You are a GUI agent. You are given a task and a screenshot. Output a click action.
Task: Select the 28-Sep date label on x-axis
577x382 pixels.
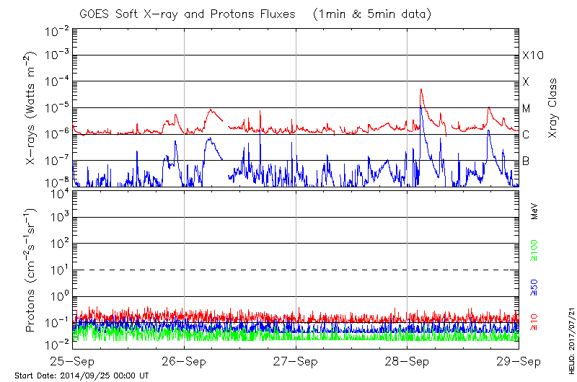(x=407, y=360)
